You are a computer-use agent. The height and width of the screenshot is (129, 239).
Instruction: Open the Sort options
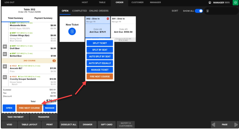click(175, 11)
